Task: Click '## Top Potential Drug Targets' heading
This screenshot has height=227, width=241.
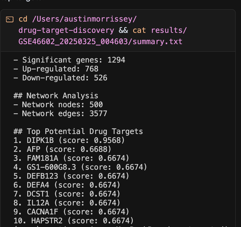Action: point(78,131)
